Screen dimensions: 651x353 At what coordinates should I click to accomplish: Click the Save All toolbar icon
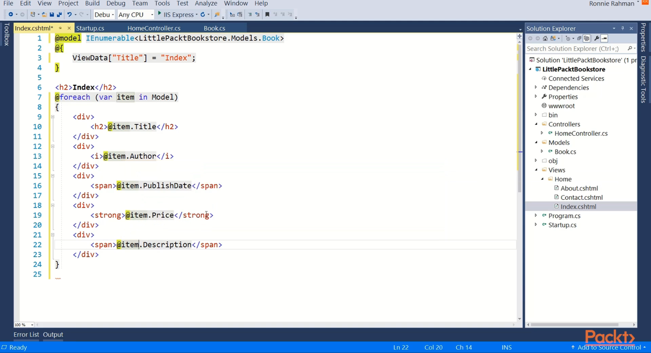click(x=59, y=14)
